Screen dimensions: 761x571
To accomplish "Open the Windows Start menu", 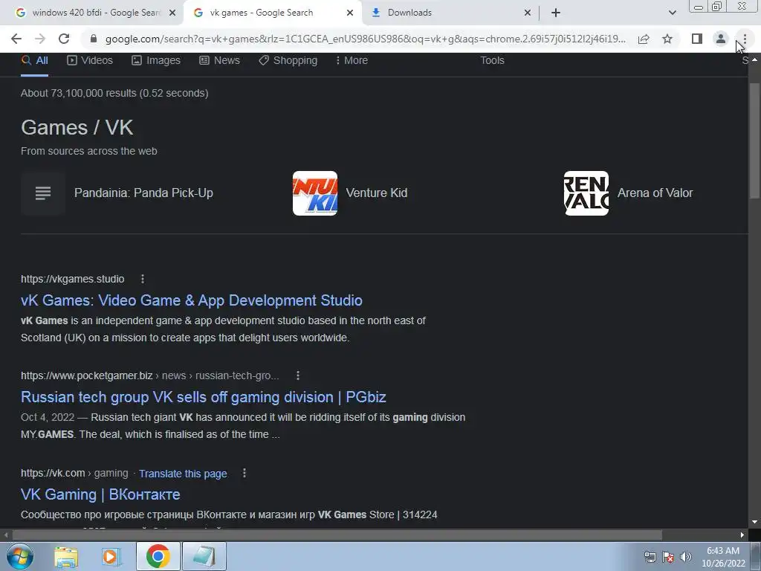I will [20, 556].
